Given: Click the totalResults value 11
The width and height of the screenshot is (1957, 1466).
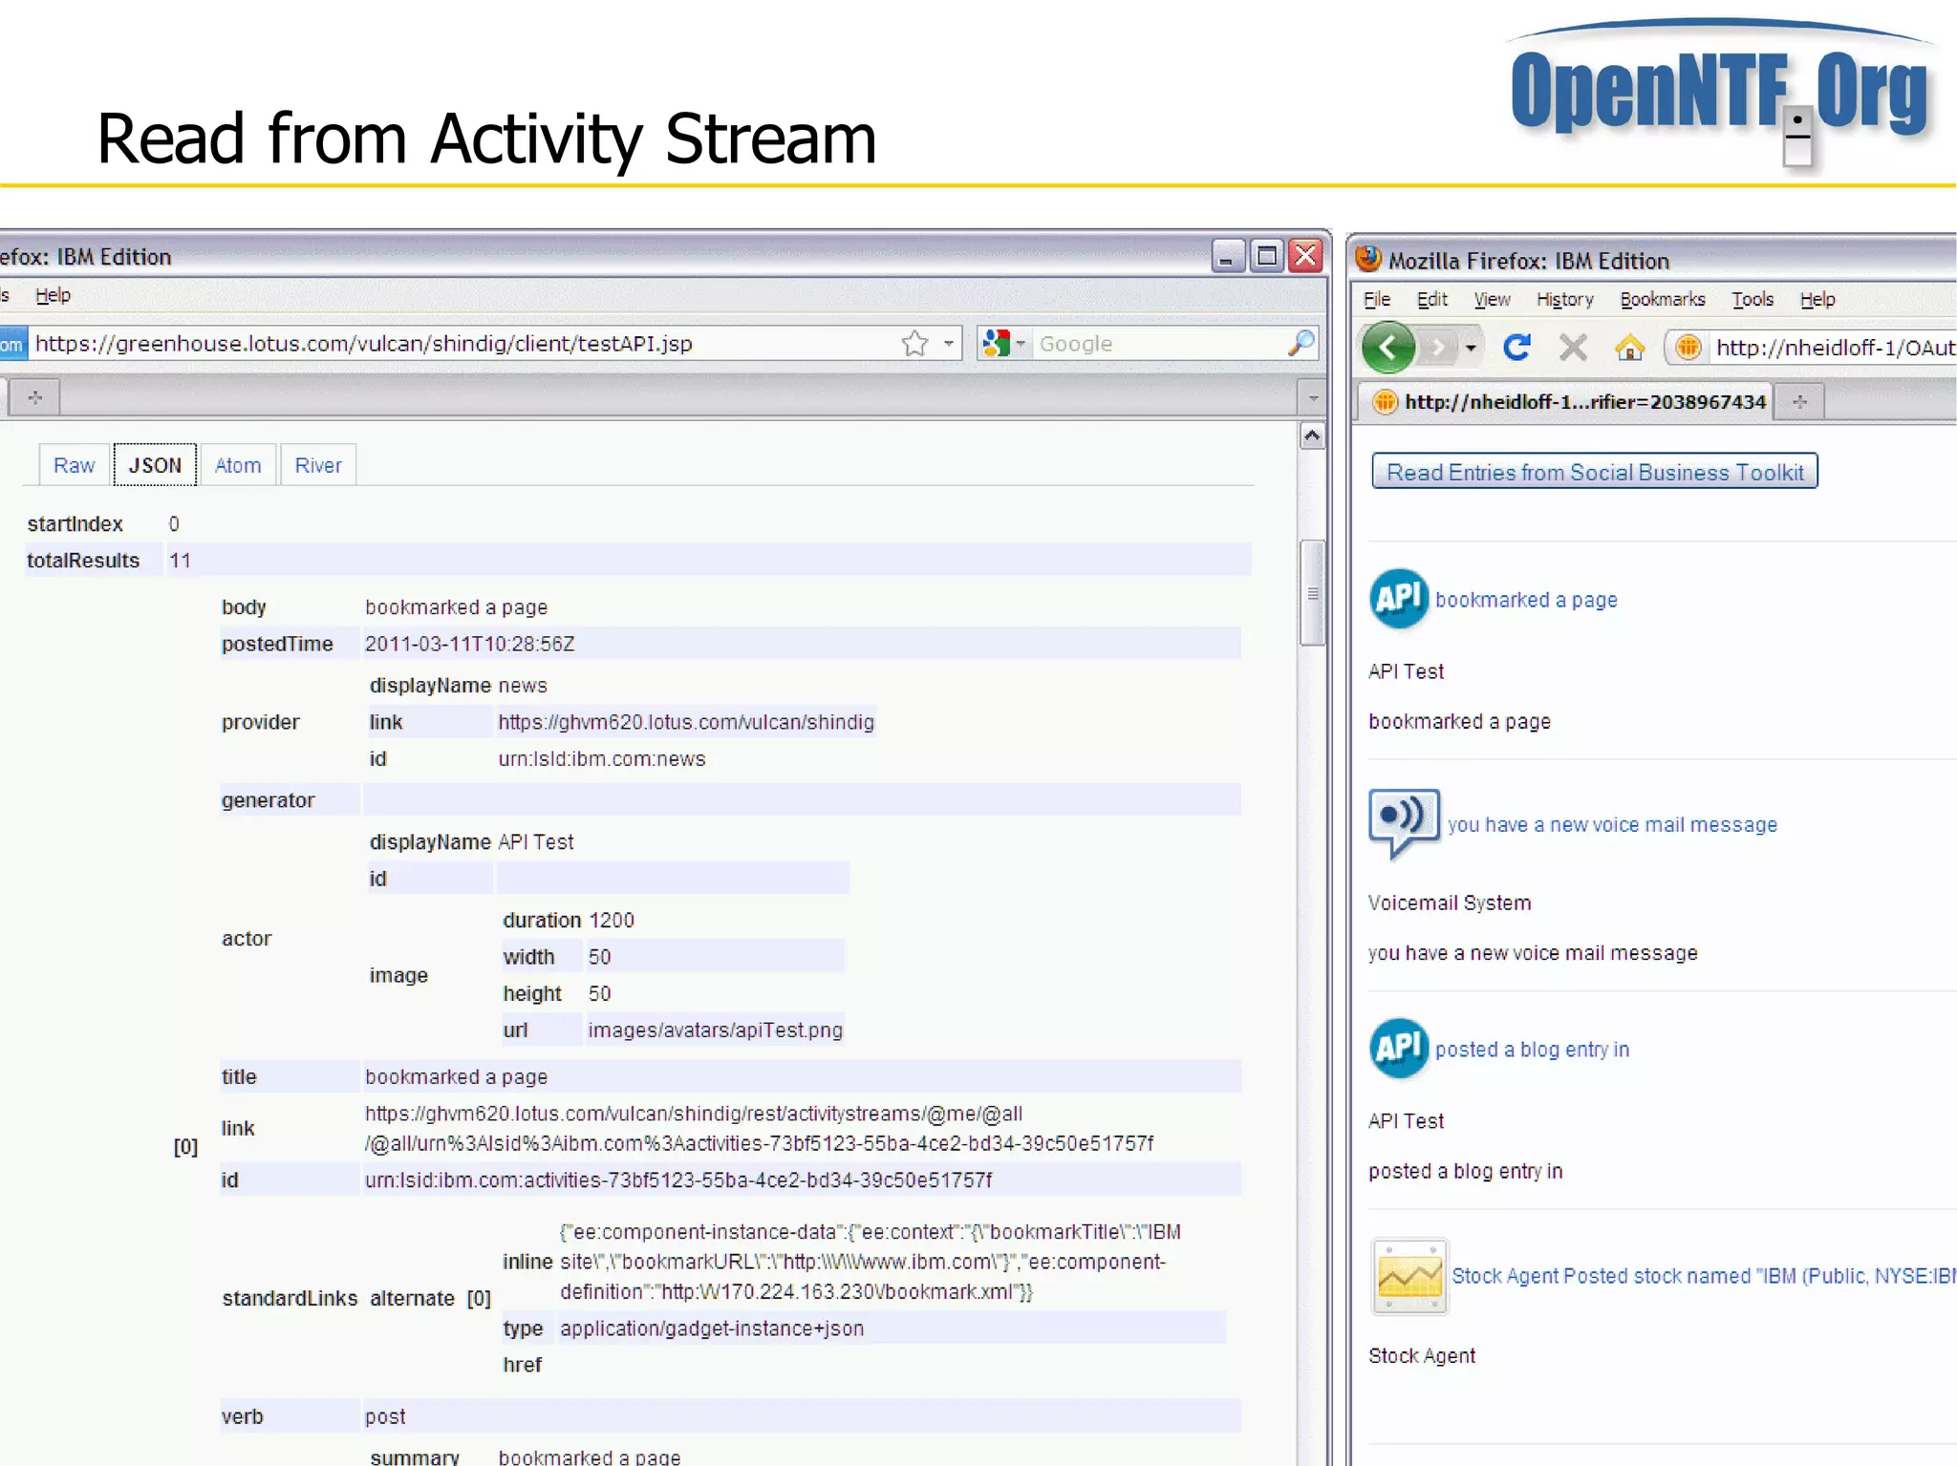Looking at the screenshot, I should coord(180,561).
